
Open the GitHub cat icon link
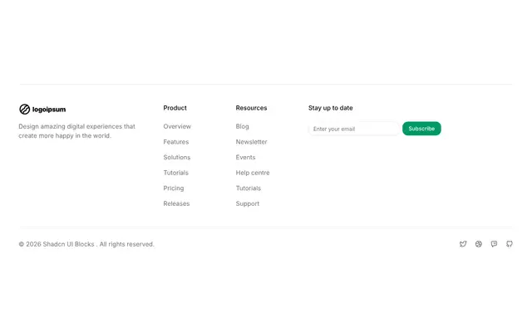(x=510, y=244)
